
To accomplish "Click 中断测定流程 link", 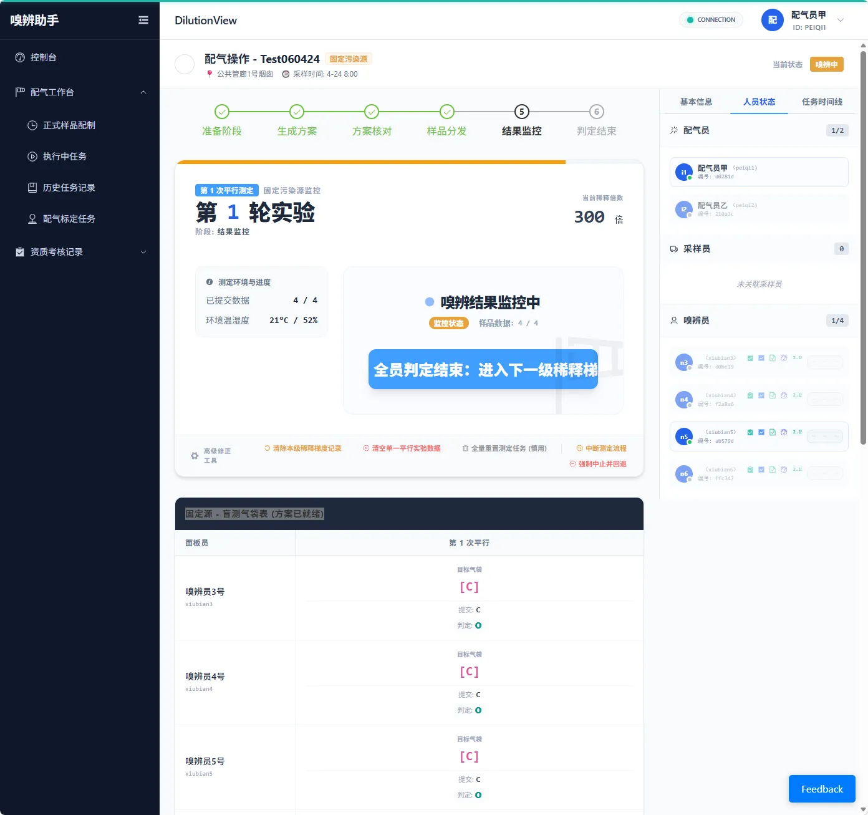I will tap(602, 448).
